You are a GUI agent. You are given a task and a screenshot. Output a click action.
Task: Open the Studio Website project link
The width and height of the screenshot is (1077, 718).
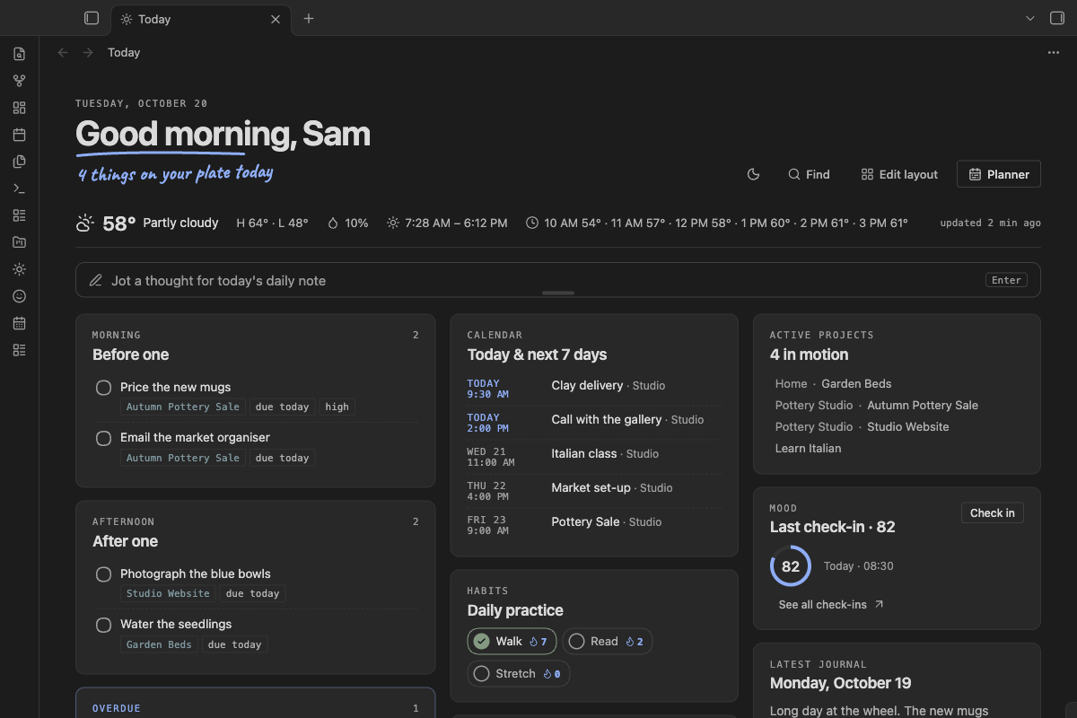click(908, 426)
